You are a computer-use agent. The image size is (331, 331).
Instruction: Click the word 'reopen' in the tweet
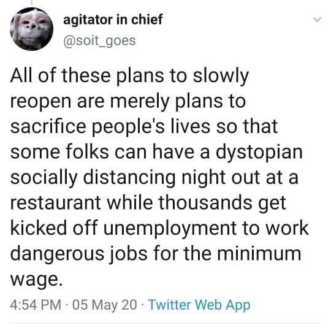pos(40,102)
